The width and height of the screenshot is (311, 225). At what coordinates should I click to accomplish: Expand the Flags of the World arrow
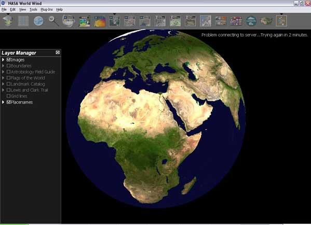(x=3, y=78)
